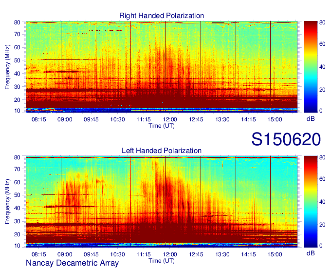Click the S150620 identifier label
Viewport: 331px width, 269px height.
[x=286, y=139]
